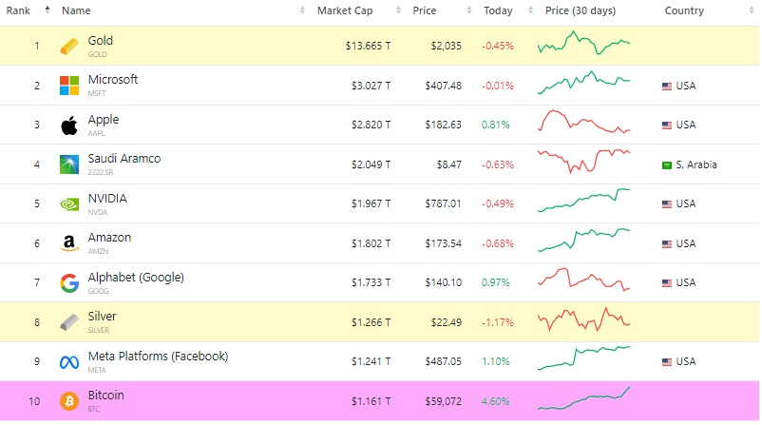Click the $2.049 T market cap value
This screenshot has height=425, width=762.
pos(371,164)
